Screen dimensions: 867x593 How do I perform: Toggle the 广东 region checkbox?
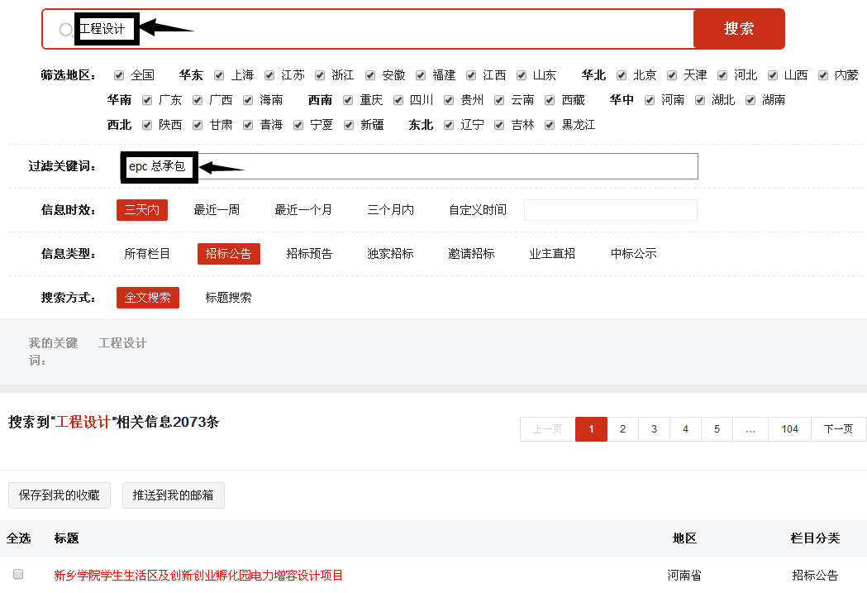(x=147, y=100)
